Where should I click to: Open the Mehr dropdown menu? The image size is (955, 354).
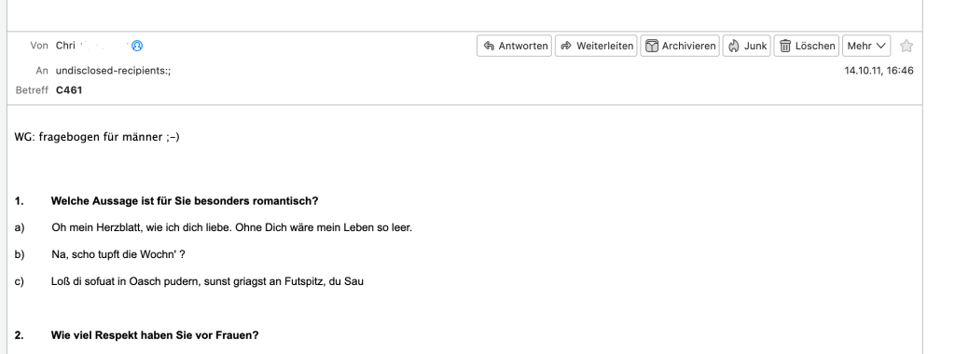coord(866,46)
